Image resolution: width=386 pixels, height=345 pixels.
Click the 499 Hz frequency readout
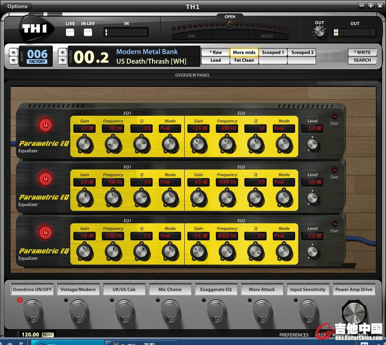point(227,129)
